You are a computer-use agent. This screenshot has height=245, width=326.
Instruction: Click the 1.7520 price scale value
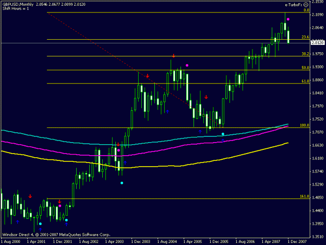(318, 119)
